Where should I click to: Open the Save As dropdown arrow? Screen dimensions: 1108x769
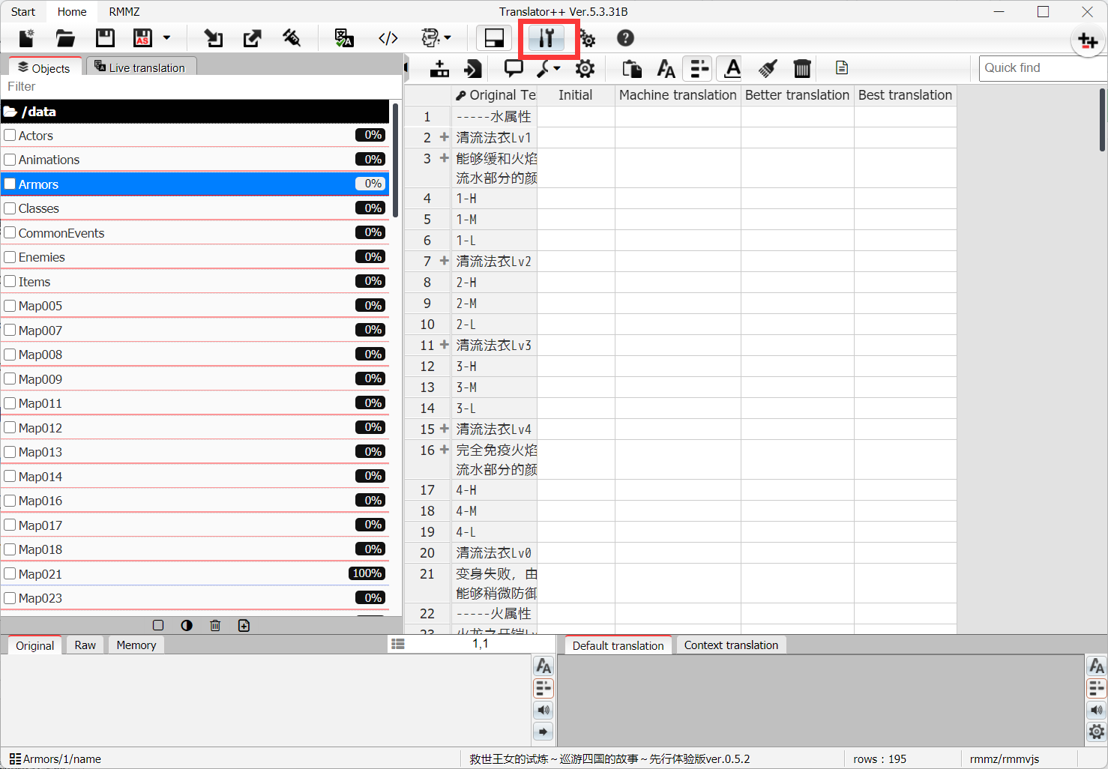tap(166, 37)
